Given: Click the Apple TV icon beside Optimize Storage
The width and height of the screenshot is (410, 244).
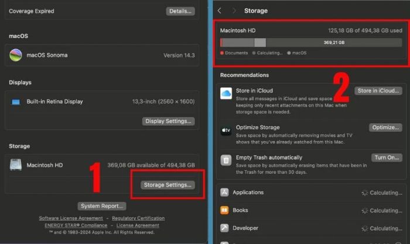Looking at the screenshot, I should coord(226,130).
